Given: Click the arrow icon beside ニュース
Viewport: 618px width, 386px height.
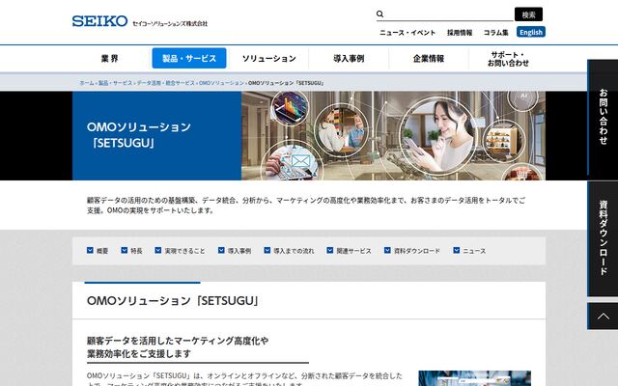Looking at the screenshot, I should point(457,250).
